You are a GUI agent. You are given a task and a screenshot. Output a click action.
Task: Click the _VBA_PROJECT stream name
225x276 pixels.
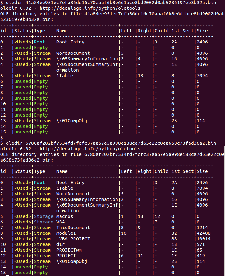point(73,239)
